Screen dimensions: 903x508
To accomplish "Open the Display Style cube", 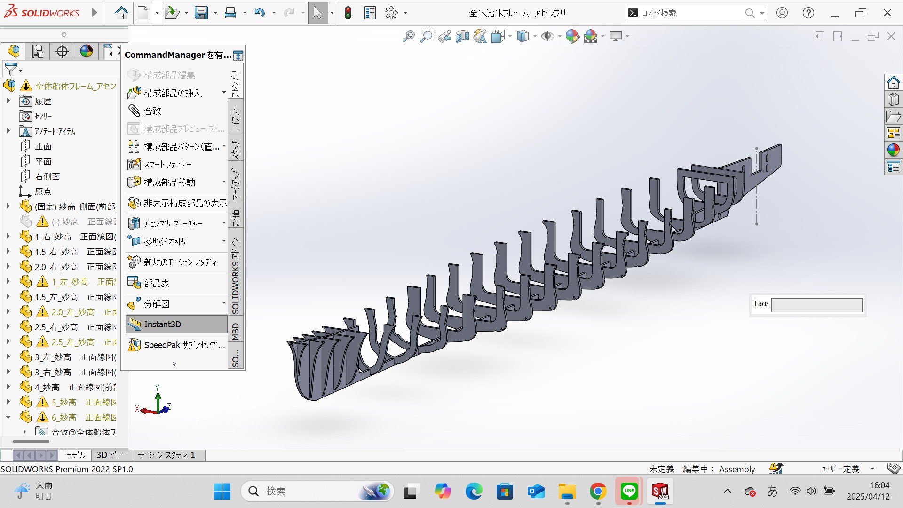I will pos(523,36).
